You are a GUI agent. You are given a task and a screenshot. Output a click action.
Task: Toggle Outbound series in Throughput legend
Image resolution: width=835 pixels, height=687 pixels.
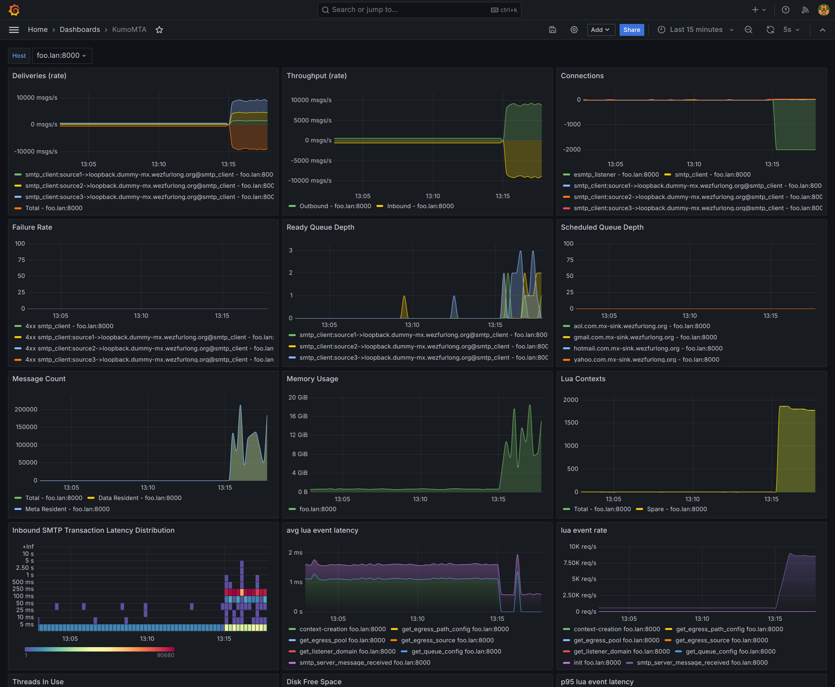[335, 206]
